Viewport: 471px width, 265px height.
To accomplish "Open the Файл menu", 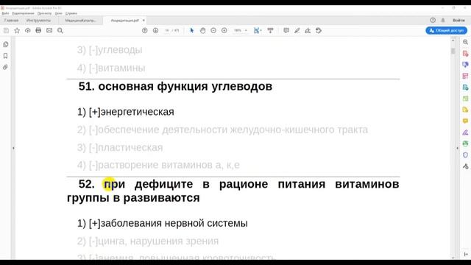I will 5,13.
